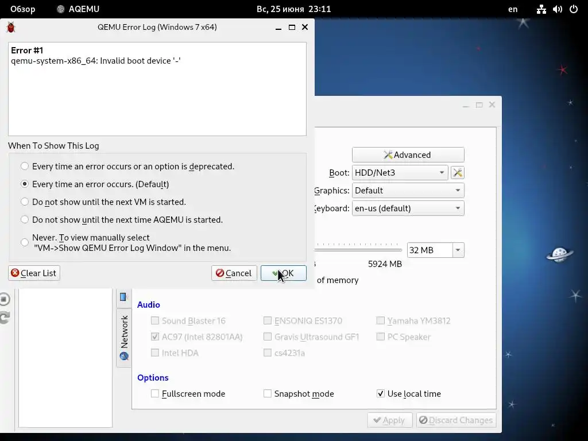Click the Error #1 heading in the log
The image size is (588, 441).
27,51
